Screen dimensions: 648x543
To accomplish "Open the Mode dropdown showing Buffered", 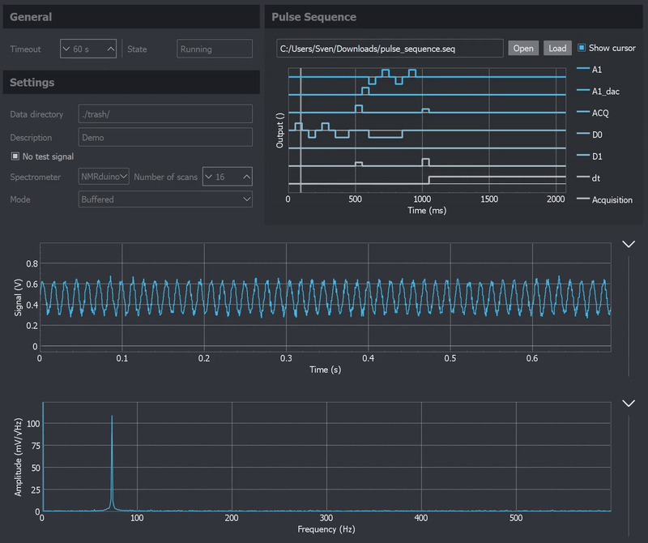I will coord(165,199).
